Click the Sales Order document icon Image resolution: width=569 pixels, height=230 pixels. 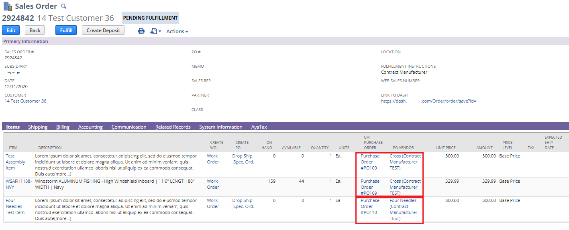point(7,7)
